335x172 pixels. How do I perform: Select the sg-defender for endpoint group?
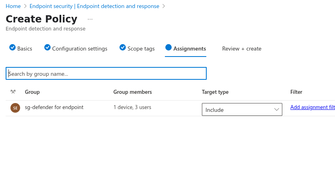[54, 107]
